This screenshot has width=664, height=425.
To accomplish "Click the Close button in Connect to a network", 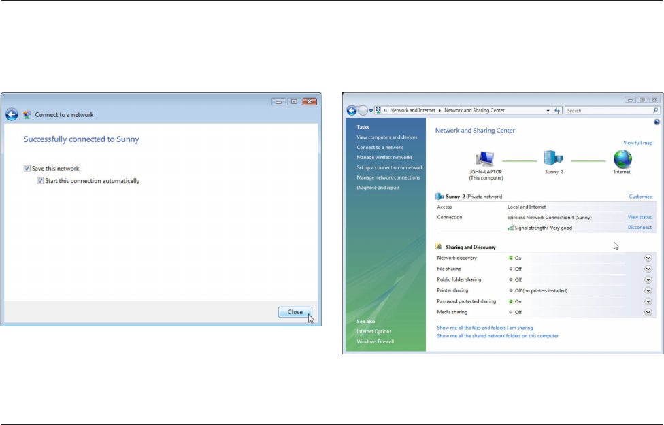I will [x=295, y=312].
